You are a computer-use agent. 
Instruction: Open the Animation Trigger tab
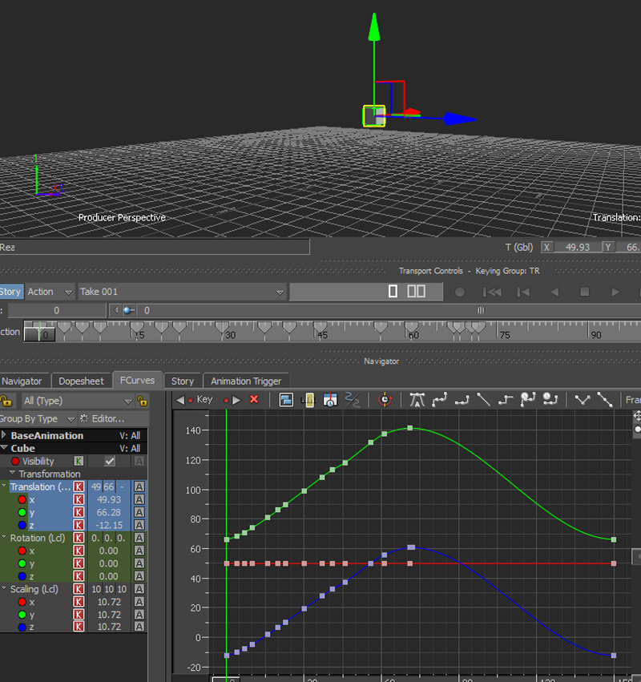click(246, 381)
